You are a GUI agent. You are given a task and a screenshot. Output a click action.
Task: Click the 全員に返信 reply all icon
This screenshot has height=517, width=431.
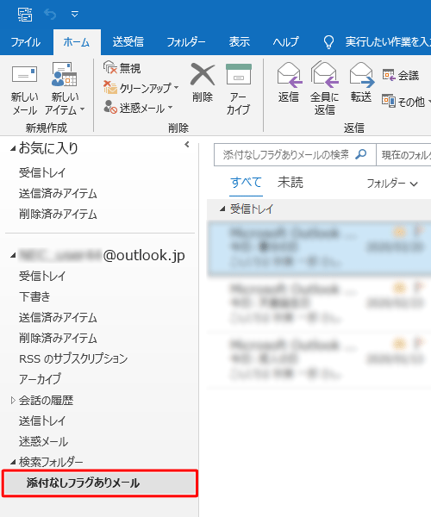[x=325, y=74]
